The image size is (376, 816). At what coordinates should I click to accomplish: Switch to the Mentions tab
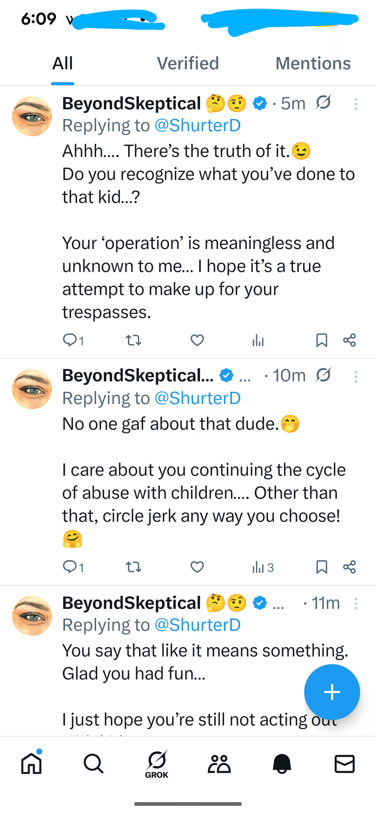coord(313,63)
